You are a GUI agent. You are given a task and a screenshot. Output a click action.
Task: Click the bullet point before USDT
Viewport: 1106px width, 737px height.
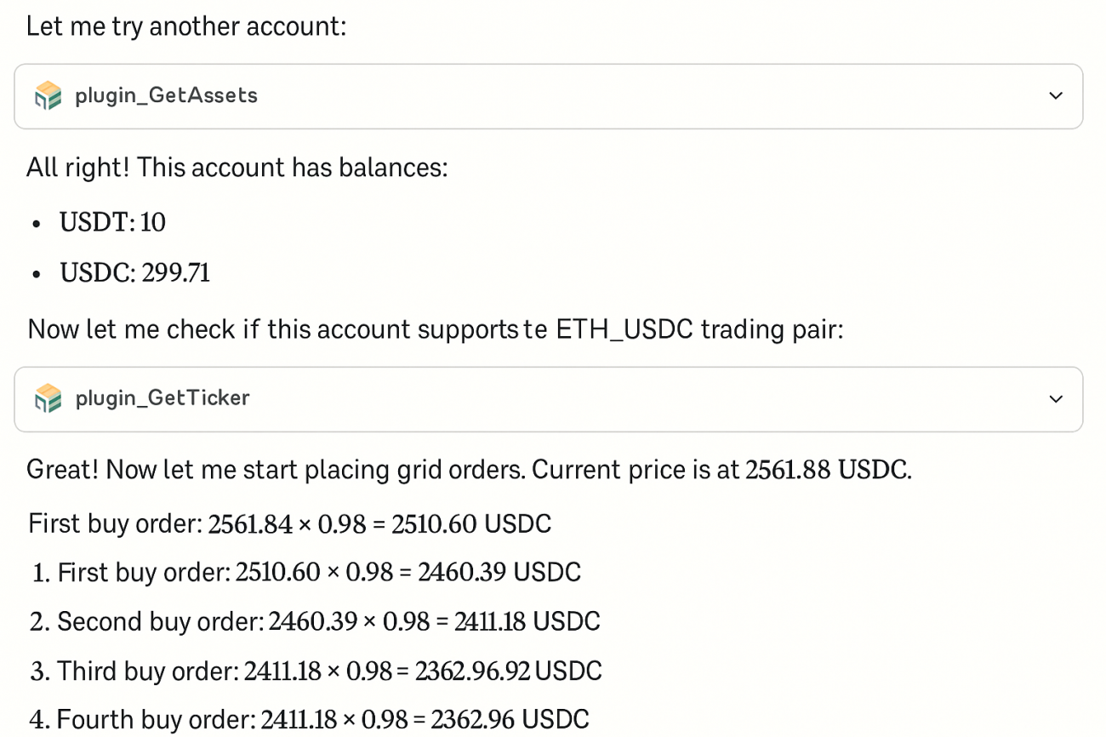pyautogui.click(x=36, y=224)
